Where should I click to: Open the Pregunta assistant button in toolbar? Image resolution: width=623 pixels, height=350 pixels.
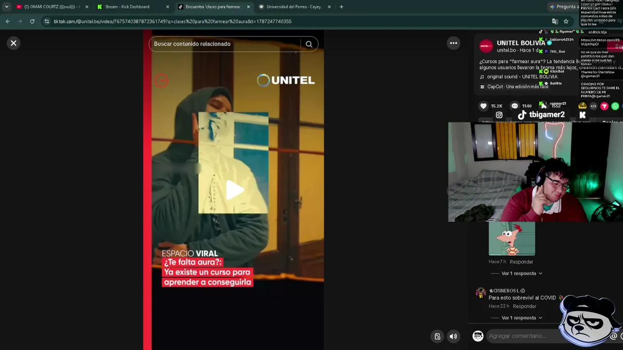click(x=564, y=7)
